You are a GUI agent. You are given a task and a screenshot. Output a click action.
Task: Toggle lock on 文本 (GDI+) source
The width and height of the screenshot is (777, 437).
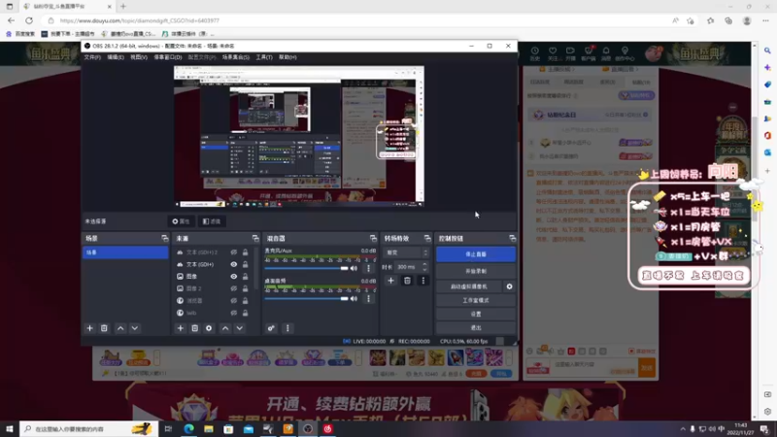[x=245, y=264]
